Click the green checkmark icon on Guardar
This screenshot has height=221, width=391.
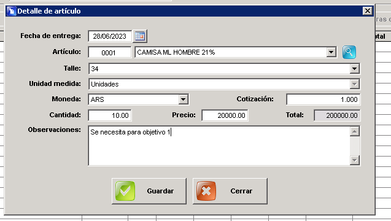tap(125, 191)
